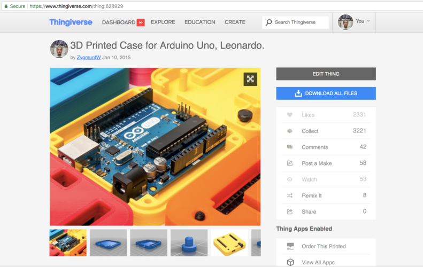Open the Dashboard menu item
The height and width of the screenshot is (267, 423).
pyautogui.click(x=118, y=22)
